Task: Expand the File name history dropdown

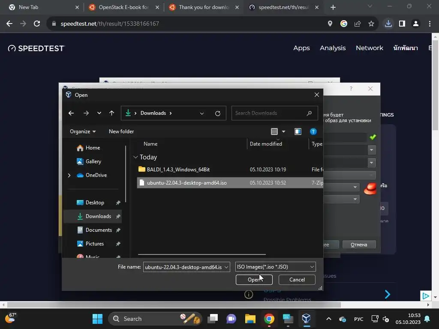Action: click(226, 267)
